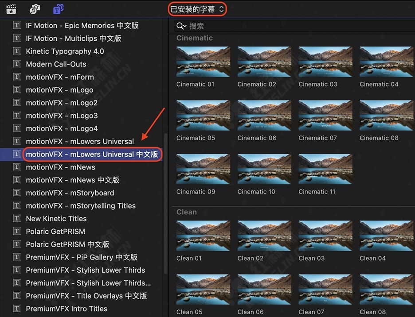Open the 已安装的字幕 dropdown
The image size is (415, 317).
pyautogui.click(x=197, y=9)
